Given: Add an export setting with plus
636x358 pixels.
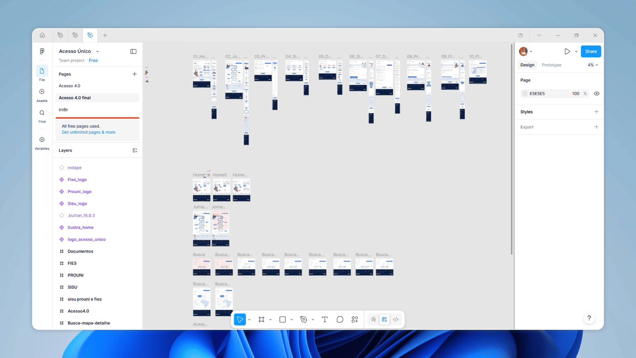Looking at the screenshot, I should (x=596, y=127).
